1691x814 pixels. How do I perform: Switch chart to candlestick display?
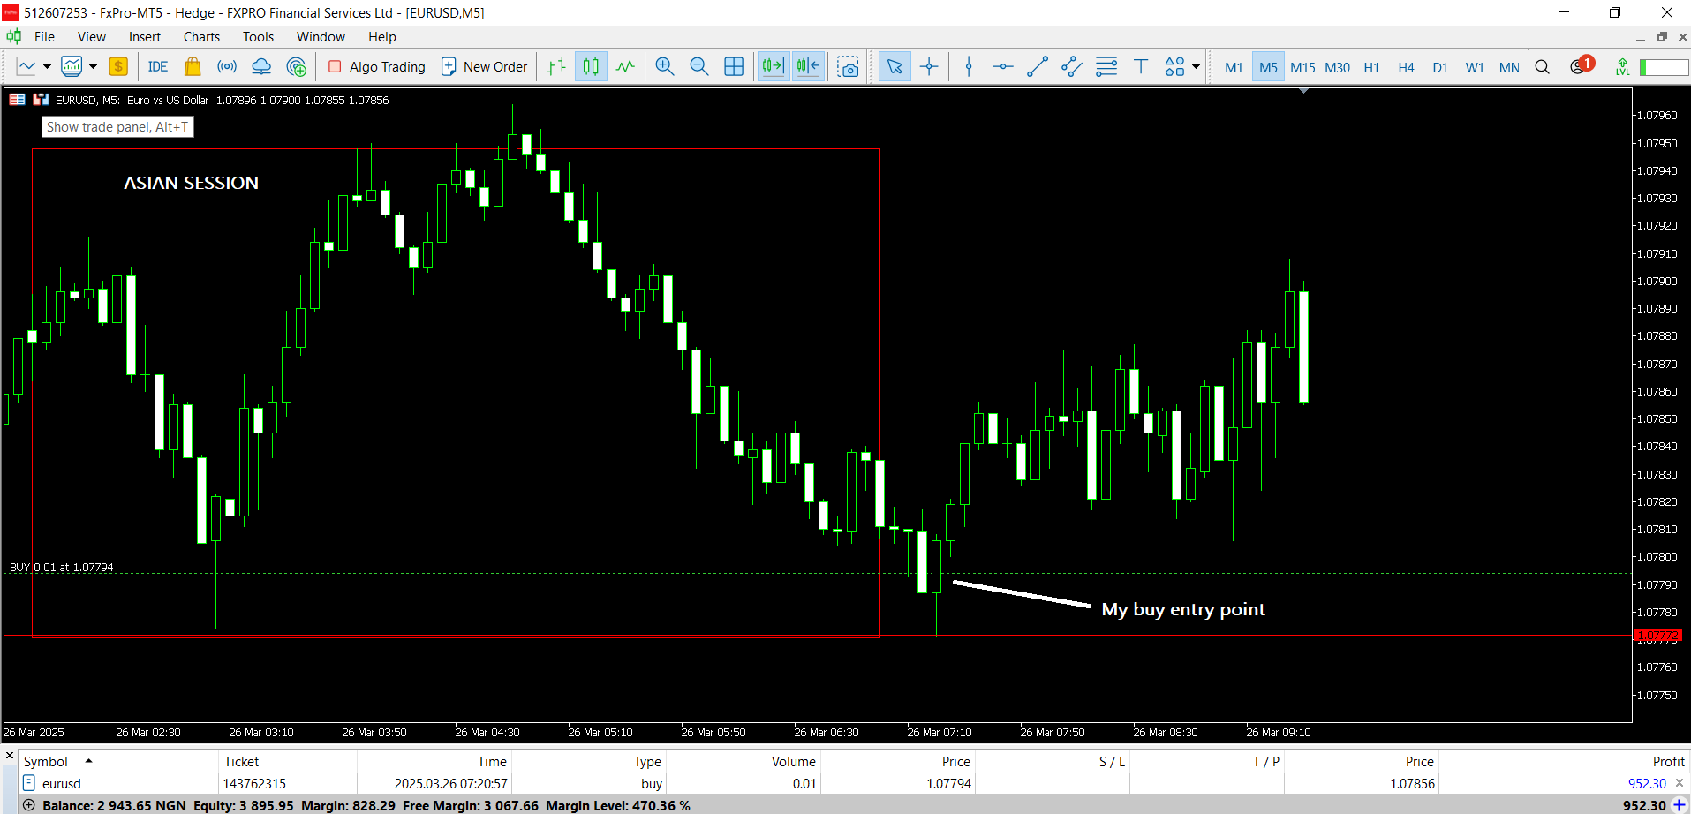tap(591, 67)
